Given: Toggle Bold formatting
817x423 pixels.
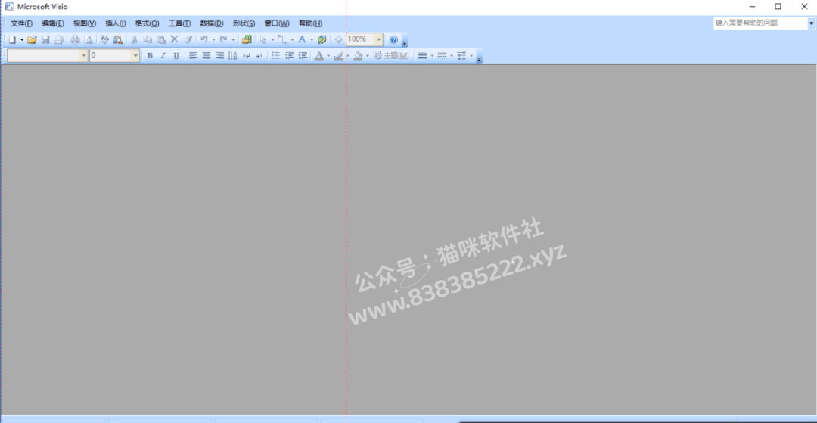Looking at the screenshot, I should point(150,56).
